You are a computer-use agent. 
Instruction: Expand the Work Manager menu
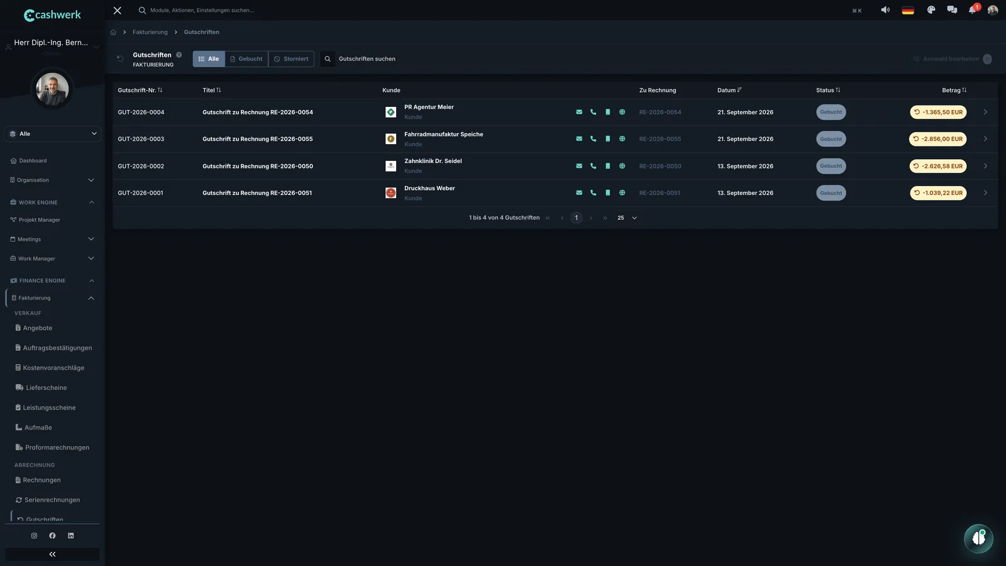tap(52, 258)
